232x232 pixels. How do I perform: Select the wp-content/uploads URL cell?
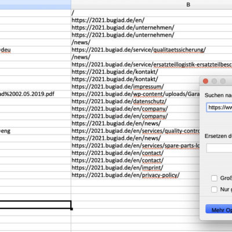135,94
